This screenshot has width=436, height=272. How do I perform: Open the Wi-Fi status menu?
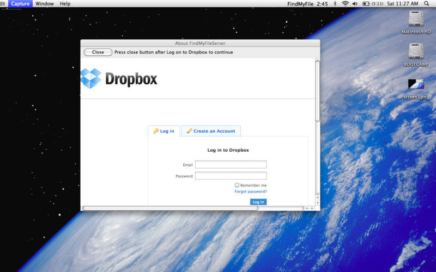(345, 4)
